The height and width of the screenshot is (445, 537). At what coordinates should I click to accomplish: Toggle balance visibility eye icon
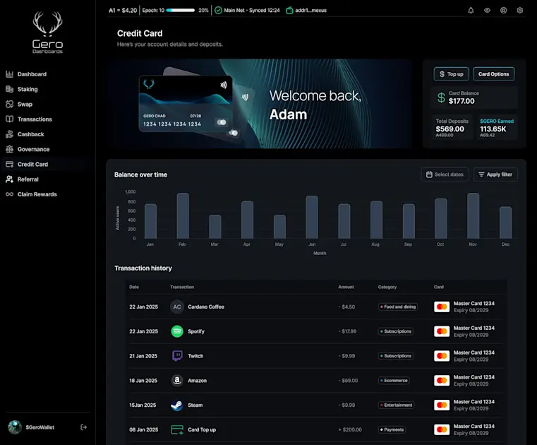click(487, 11)
